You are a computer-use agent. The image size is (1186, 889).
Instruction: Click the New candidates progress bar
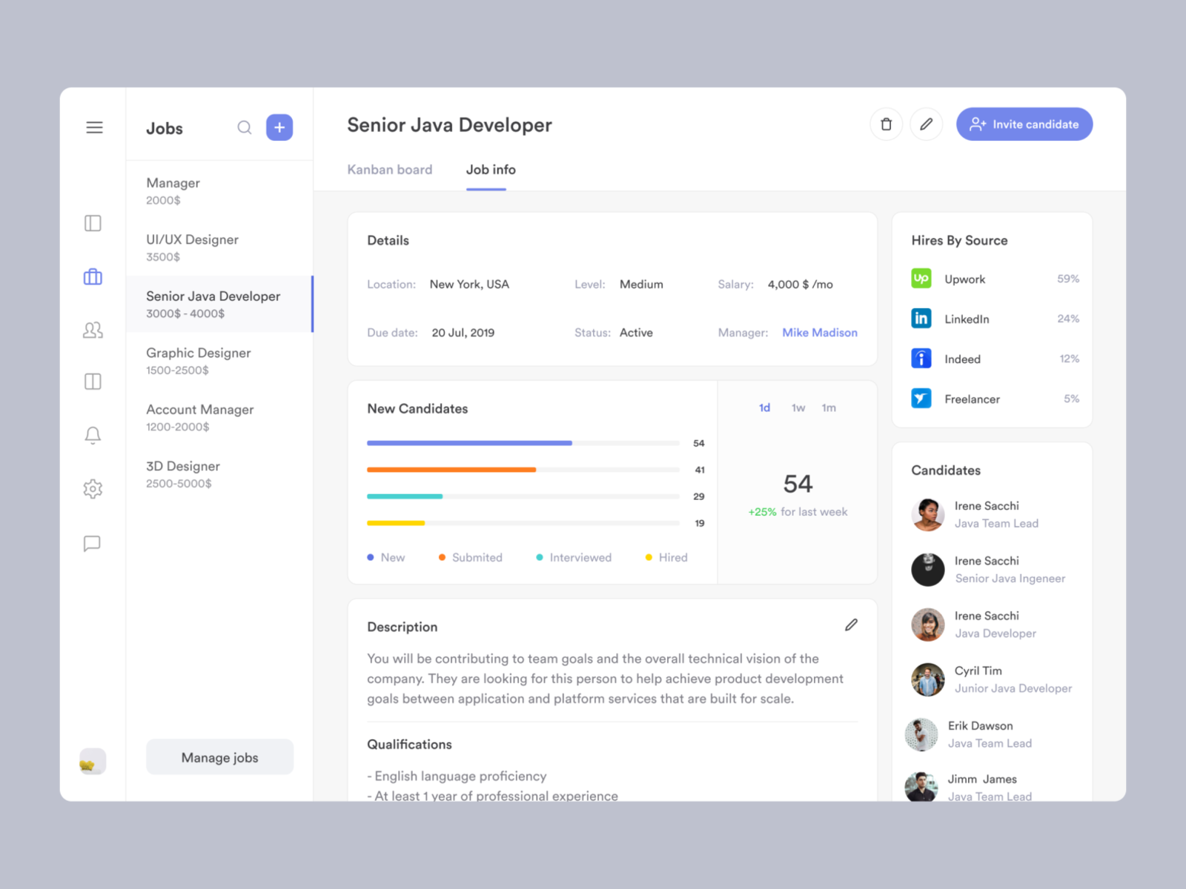[x=469, y=443]
